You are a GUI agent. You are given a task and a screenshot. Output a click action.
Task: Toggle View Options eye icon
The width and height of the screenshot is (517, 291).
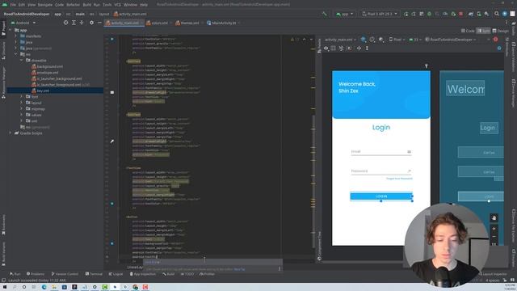pyautogui.click(x=326, y=48)
